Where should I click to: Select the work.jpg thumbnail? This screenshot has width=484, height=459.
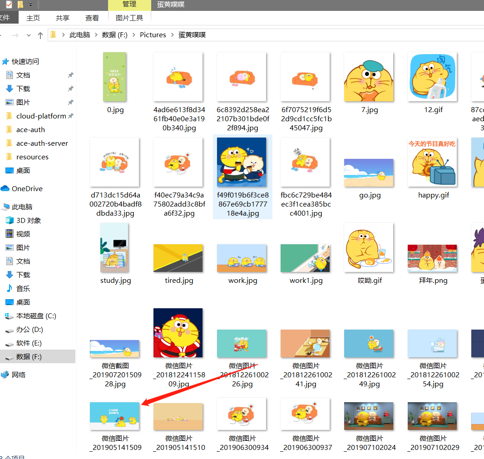[x=242, y=258]
